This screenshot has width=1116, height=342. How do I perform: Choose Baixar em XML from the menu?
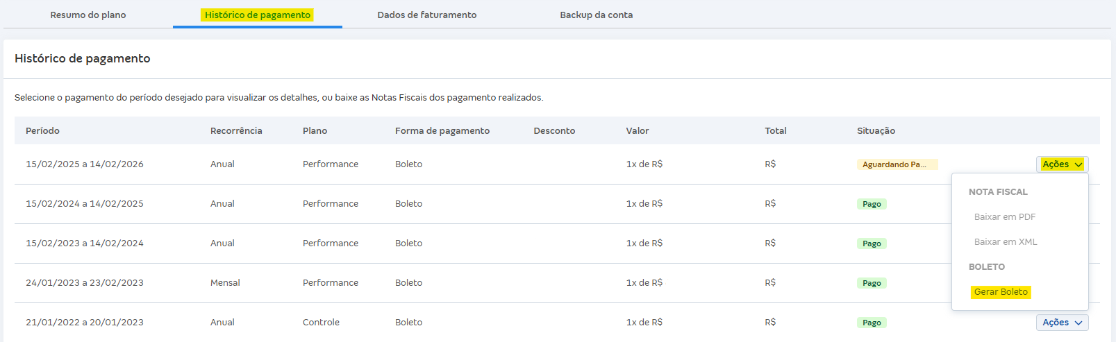(1006, 242)
